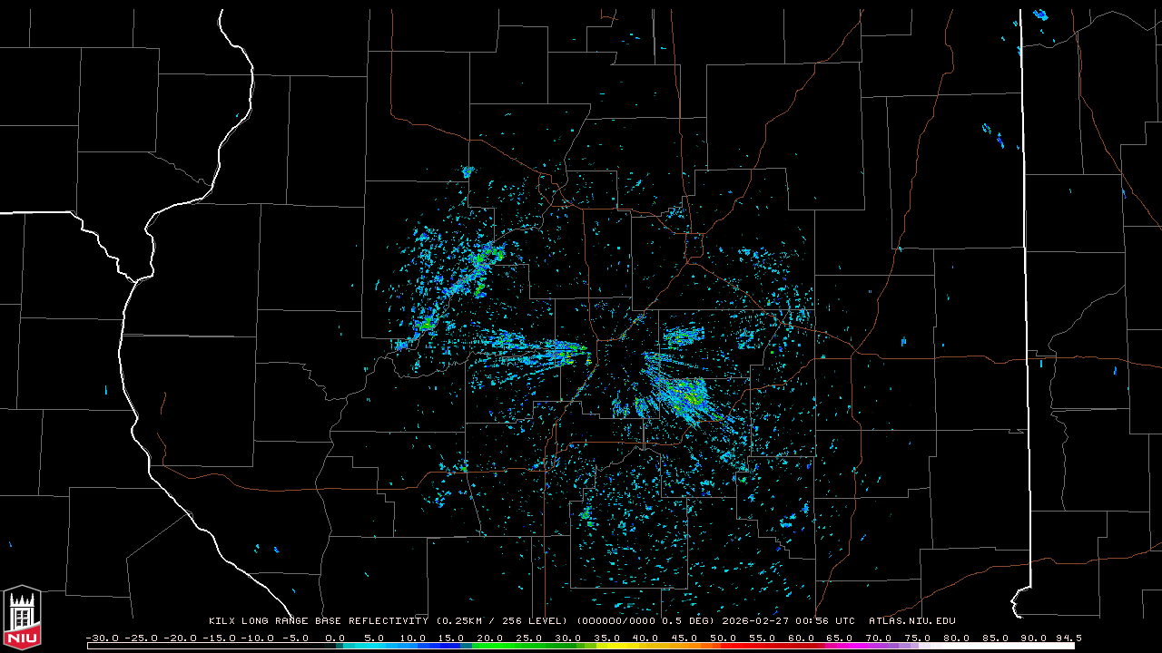The width and height of the screenshot is (1162, 653).
Task: Click the "-20.0" scale label
Action: click(x=180, y=638)
